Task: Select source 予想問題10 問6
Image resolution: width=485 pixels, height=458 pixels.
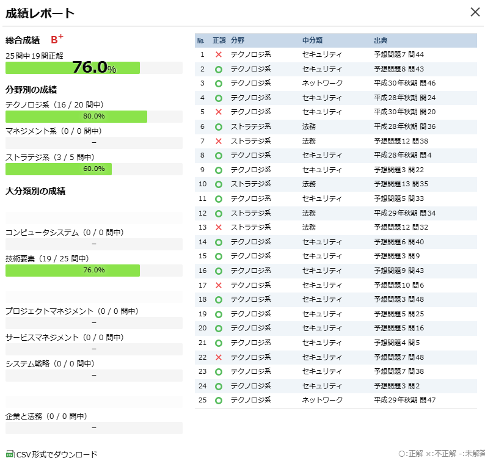Action: (399, 285)
